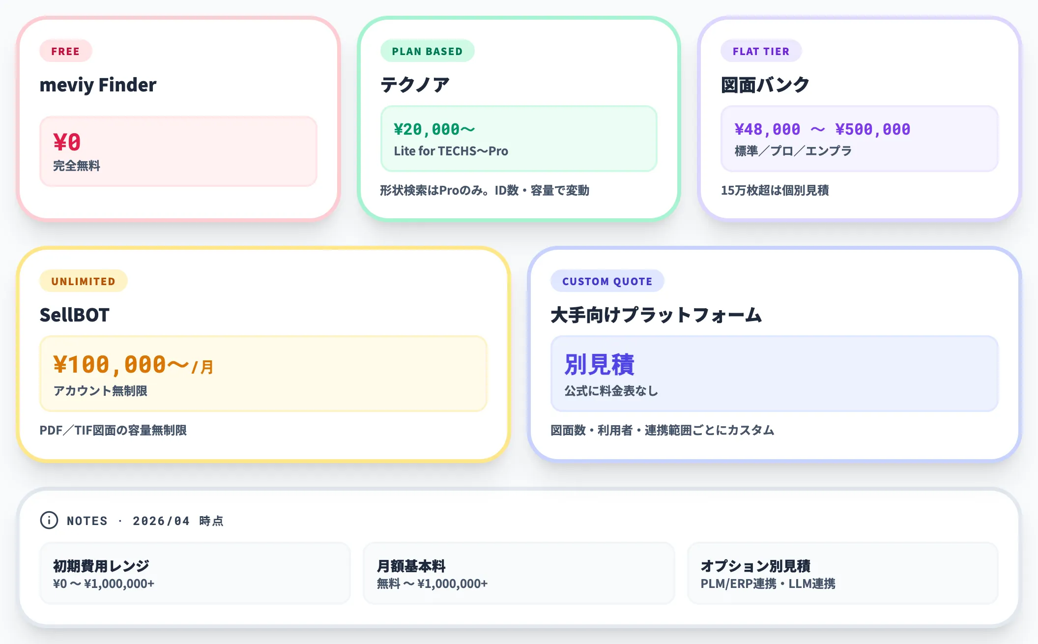Select the SellBOT card title
This screenshot has height=644, width=1038.
click(x=74, y=315)
